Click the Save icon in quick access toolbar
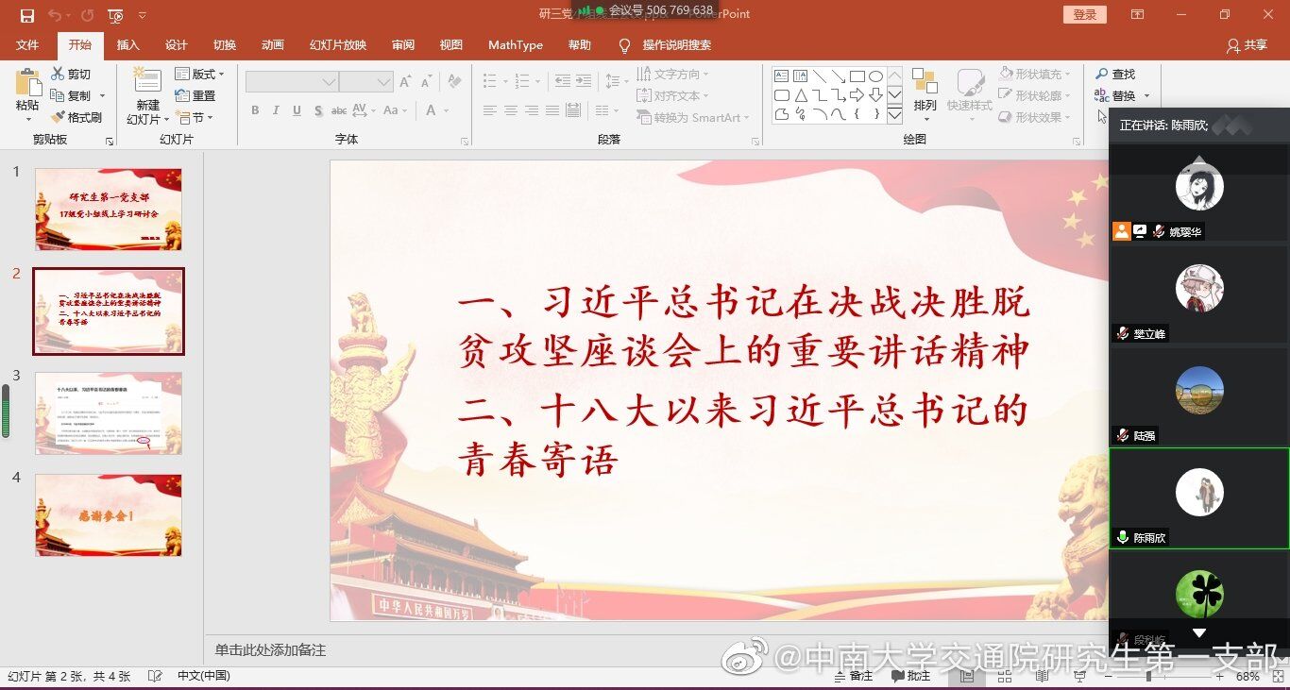The image size is (1290, 690). click(26, 15)
